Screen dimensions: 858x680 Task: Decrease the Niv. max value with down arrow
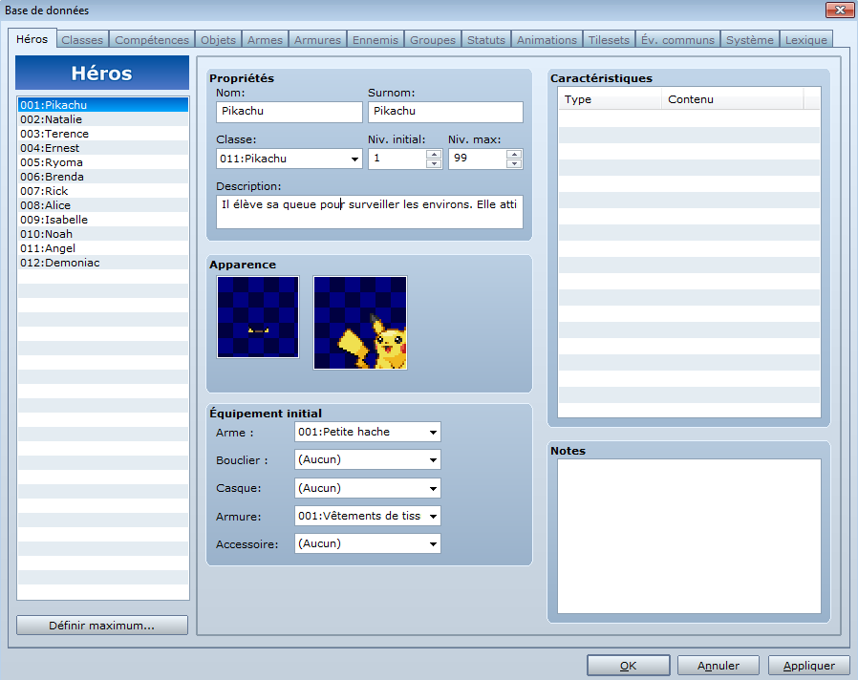(514, 163)
